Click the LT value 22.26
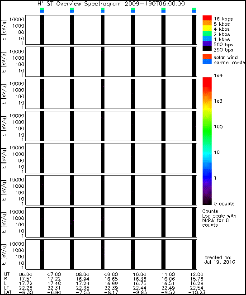The height and width of the screenshot is (295, 246). click(26, 288)
